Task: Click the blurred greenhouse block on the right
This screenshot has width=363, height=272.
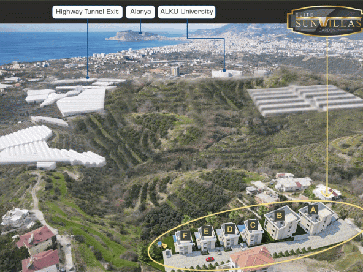Action: click(305, 100)
